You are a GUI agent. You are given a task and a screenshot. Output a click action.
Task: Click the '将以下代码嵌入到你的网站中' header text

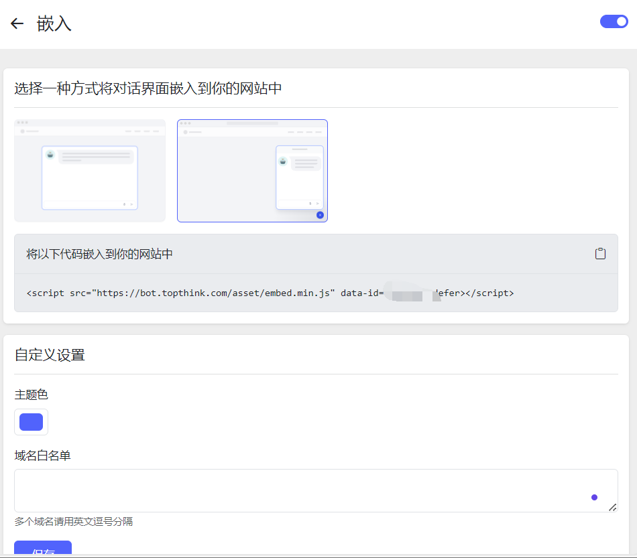point(99,254)
